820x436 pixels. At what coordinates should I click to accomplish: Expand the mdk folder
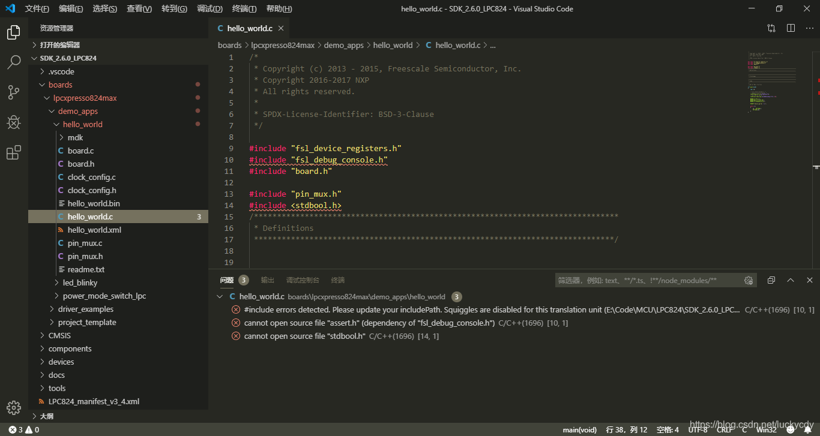click(118, 137)
